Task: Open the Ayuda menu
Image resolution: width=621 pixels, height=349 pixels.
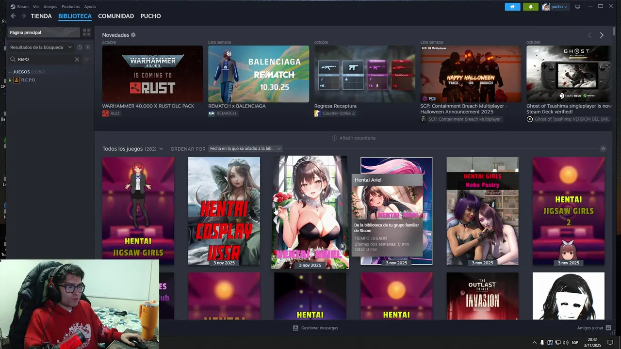Action: (90, 7)
